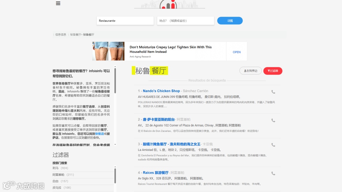Open the 信息信息 breadcrumb link
342x192 pixels.
(60, 35)
